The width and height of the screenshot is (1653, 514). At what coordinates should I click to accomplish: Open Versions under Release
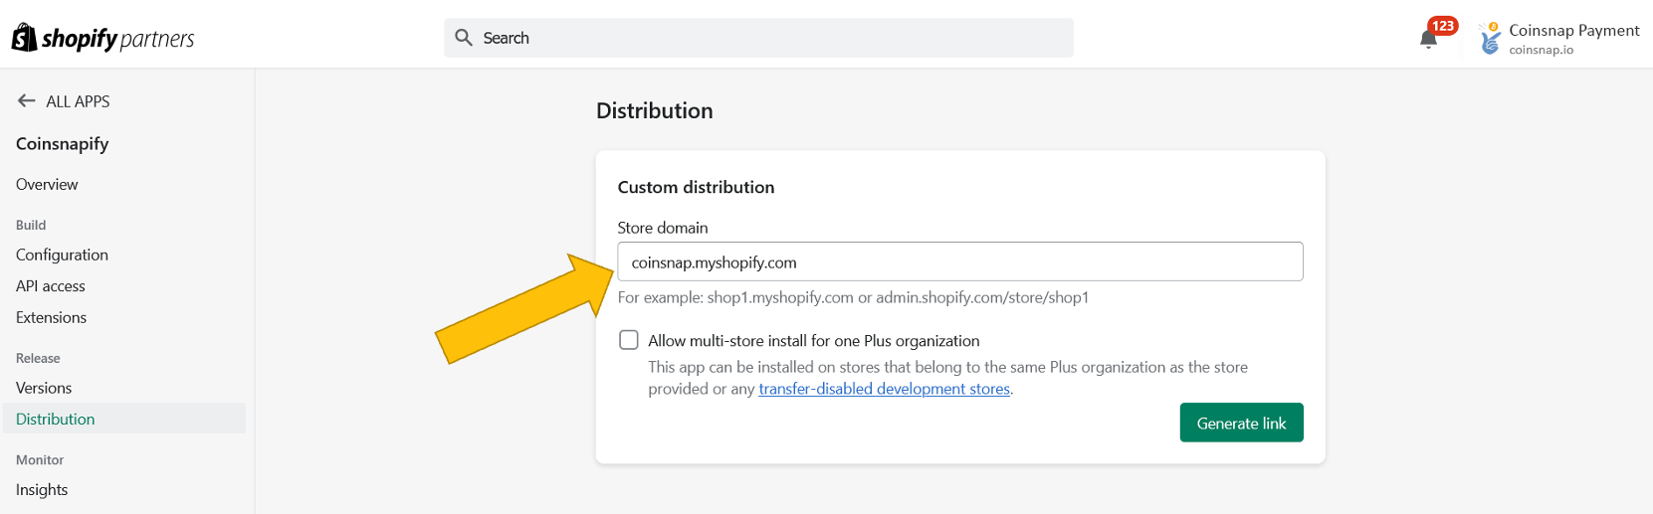[x=44, y=388]
